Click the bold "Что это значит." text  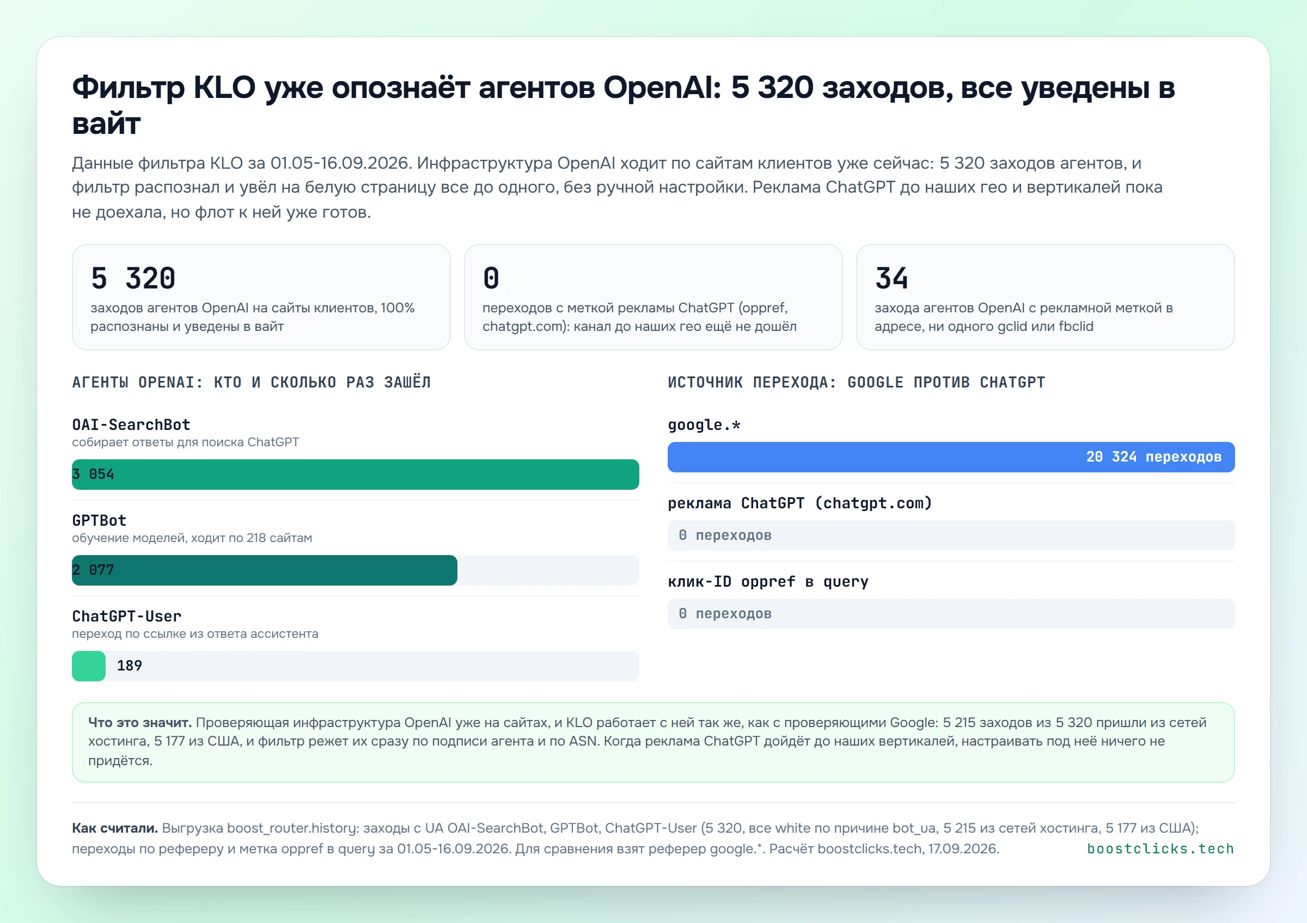click(139, 722)
